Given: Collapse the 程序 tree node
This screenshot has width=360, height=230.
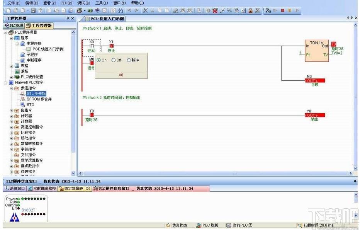Looking at the screenshot, I should coord(11,38).
